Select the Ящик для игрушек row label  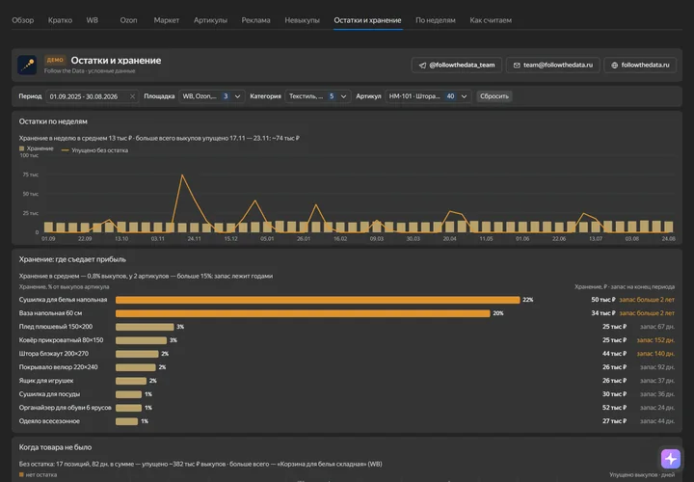46,381
